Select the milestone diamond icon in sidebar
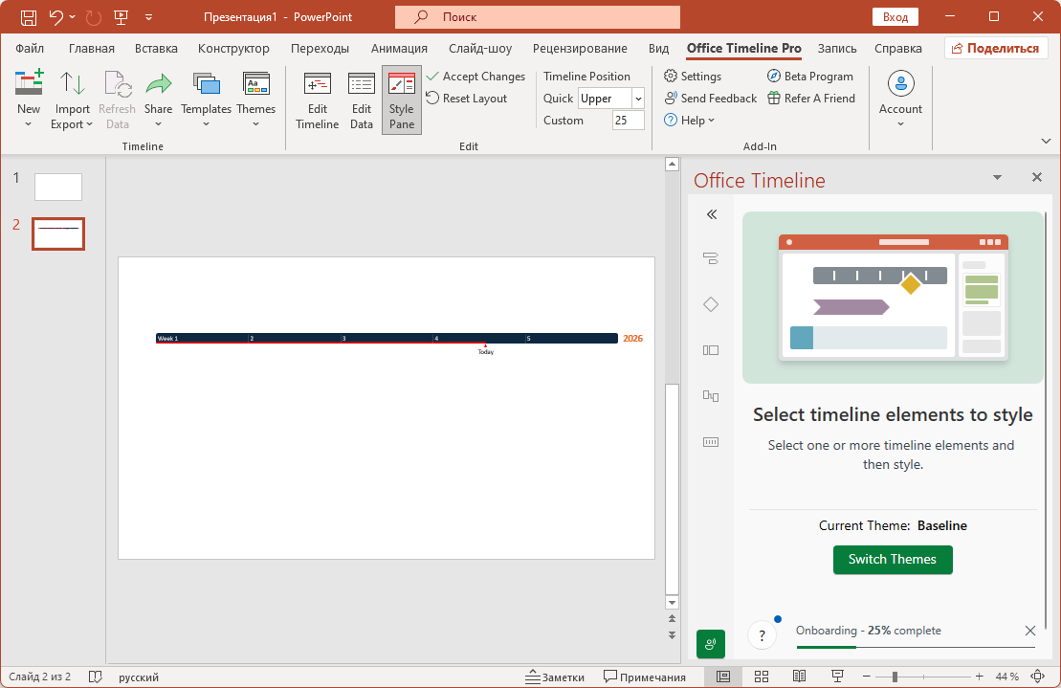Screen dimensions: 1061x688 click(710, 304)
